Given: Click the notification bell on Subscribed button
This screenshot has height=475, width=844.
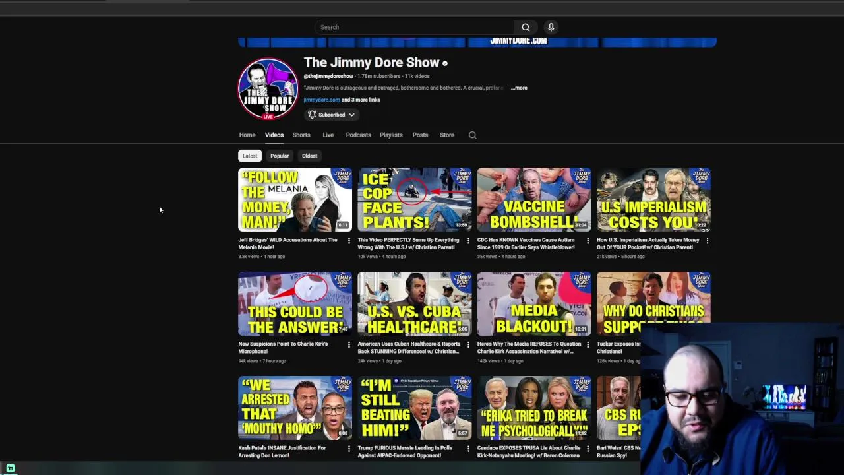Looking at the screenshot, I should [x=312, y=115].
